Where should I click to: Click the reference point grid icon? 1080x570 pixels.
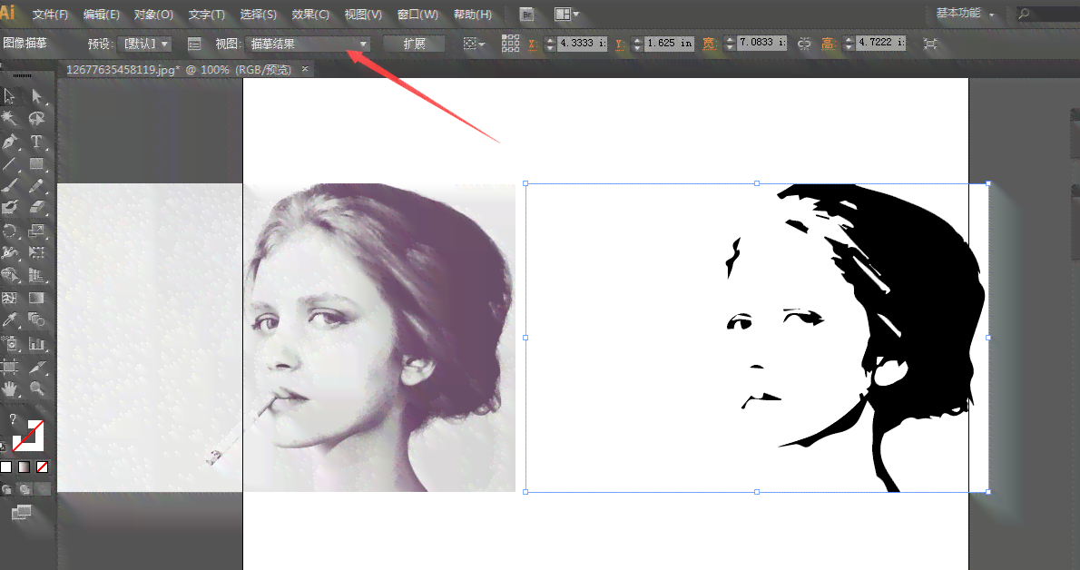point(510,44)
